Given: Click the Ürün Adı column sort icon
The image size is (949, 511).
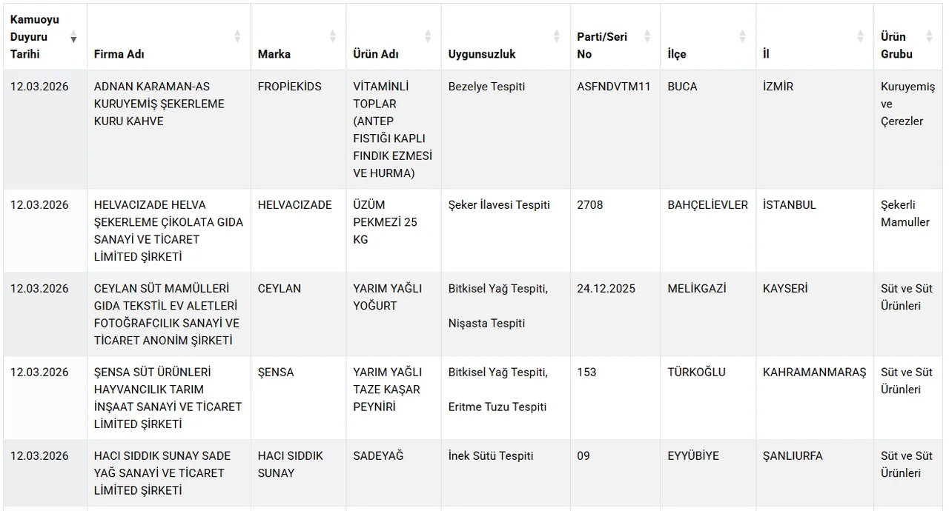Looking at the screenshot, I should [428, 36].
